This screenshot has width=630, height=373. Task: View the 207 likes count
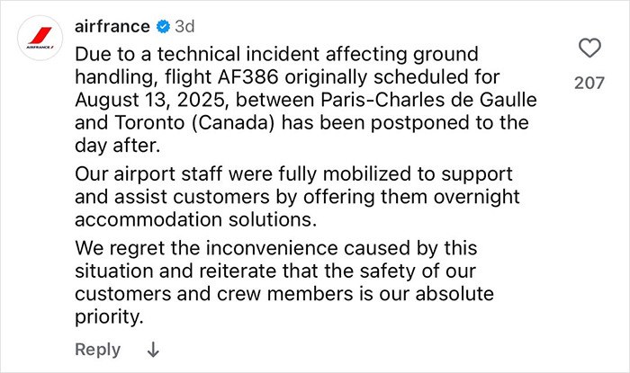point(588,84)
